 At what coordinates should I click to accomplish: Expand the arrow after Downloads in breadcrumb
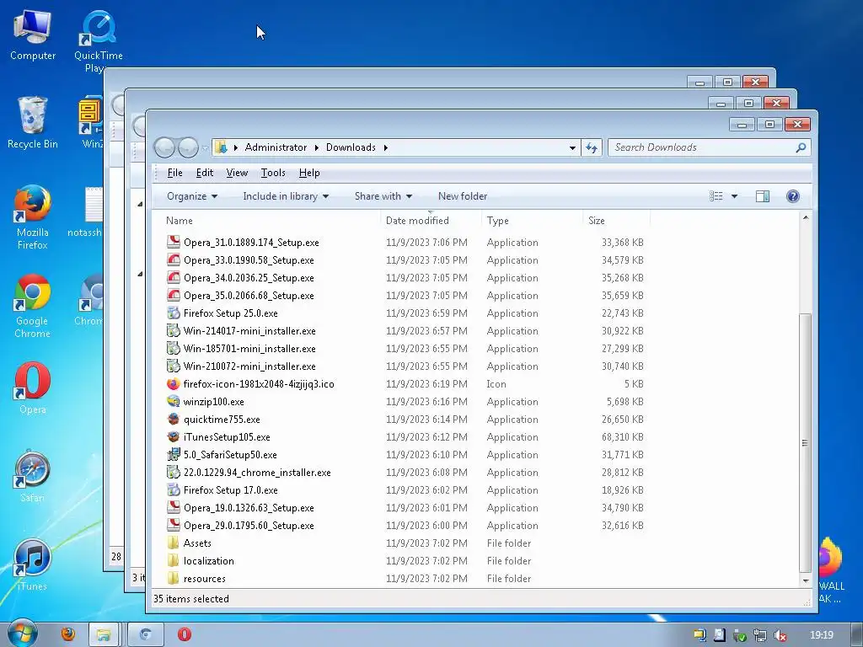(x=385, y=147)
